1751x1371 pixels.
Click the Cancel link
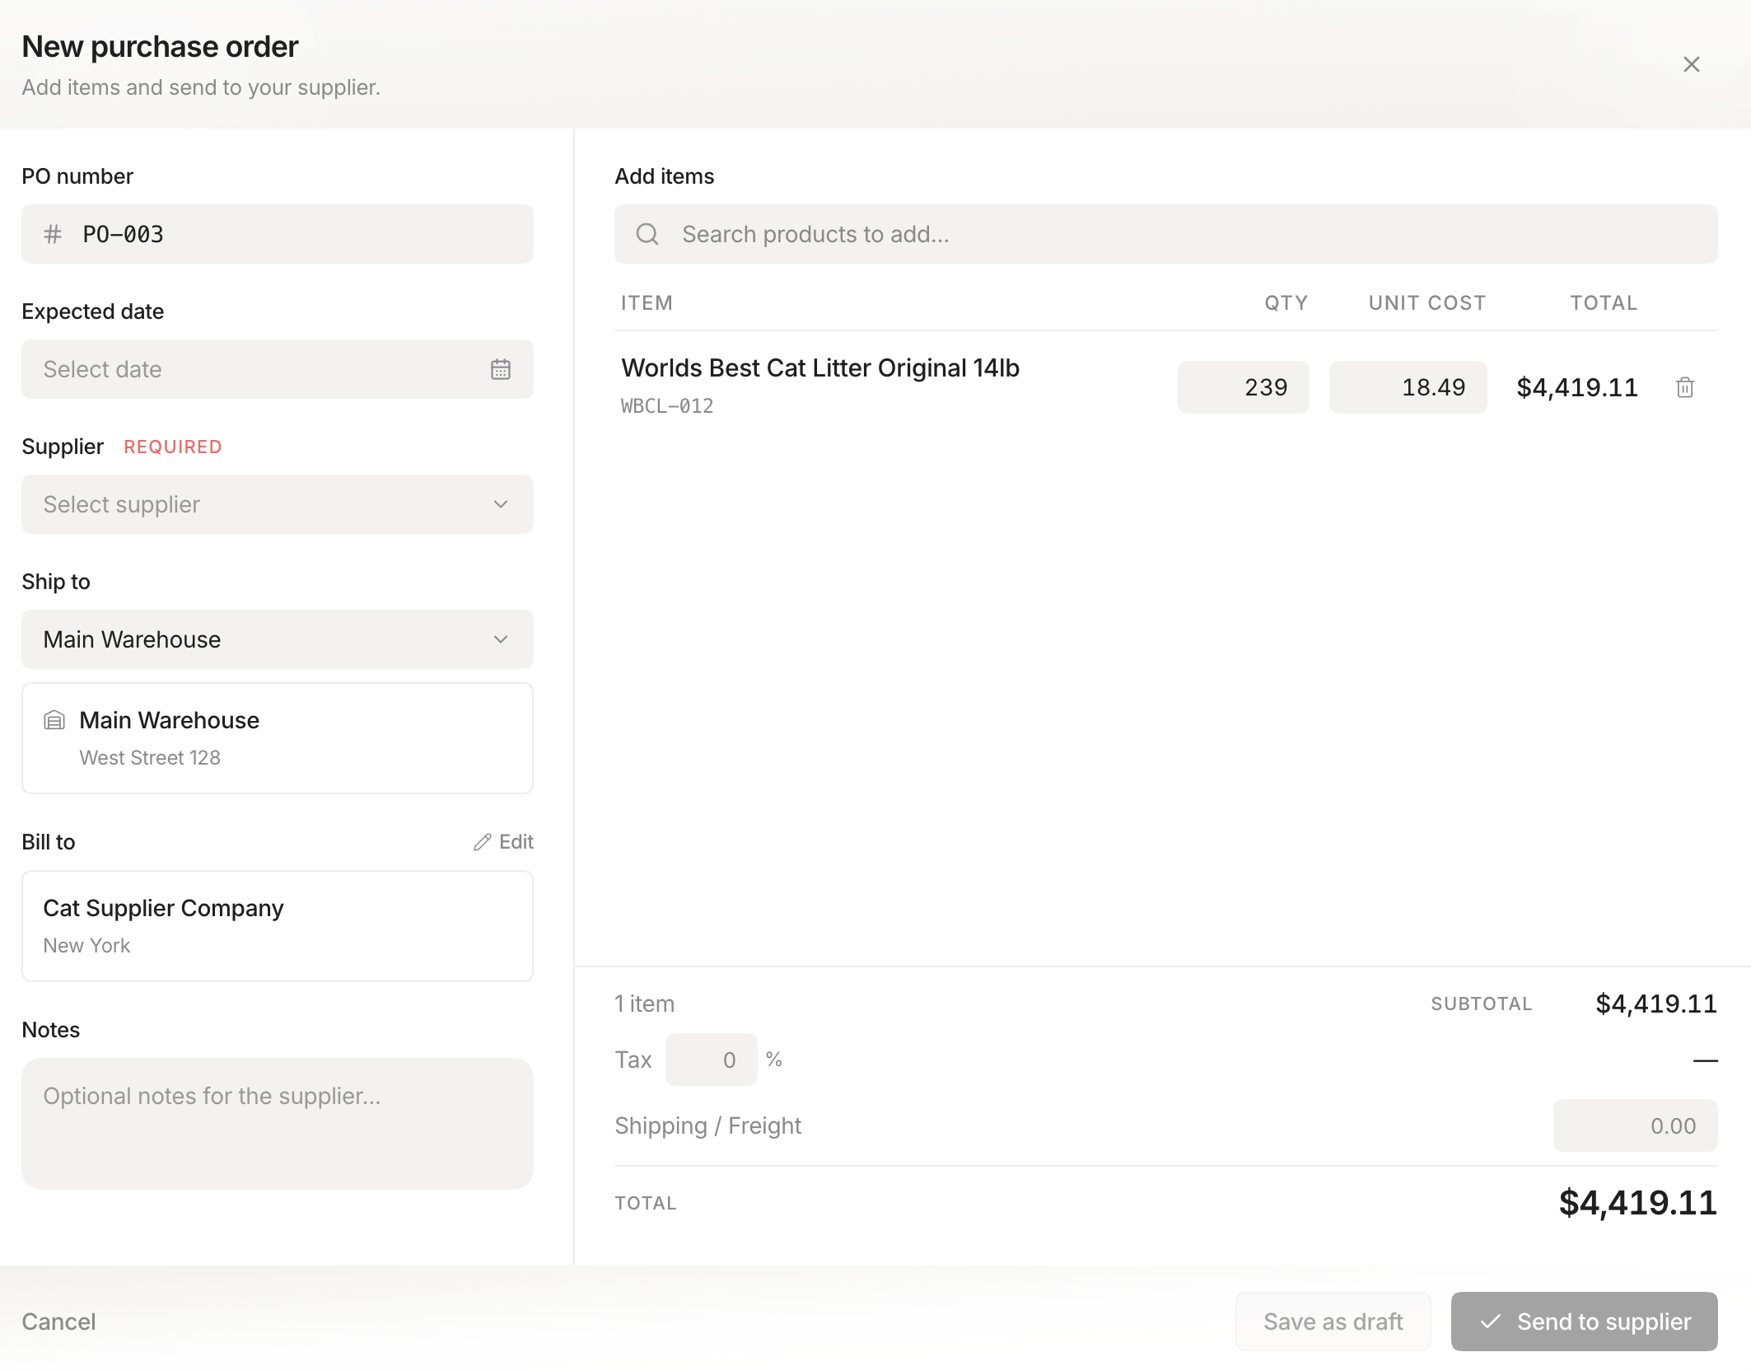(x=58, y=1322)
